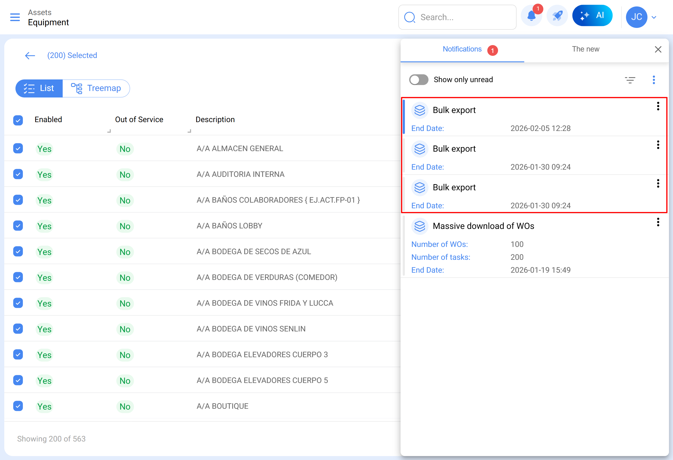This screenshot has height=460, width=673.
Task: Click the back arrow beside Selected count
Action: click(30, 55)
